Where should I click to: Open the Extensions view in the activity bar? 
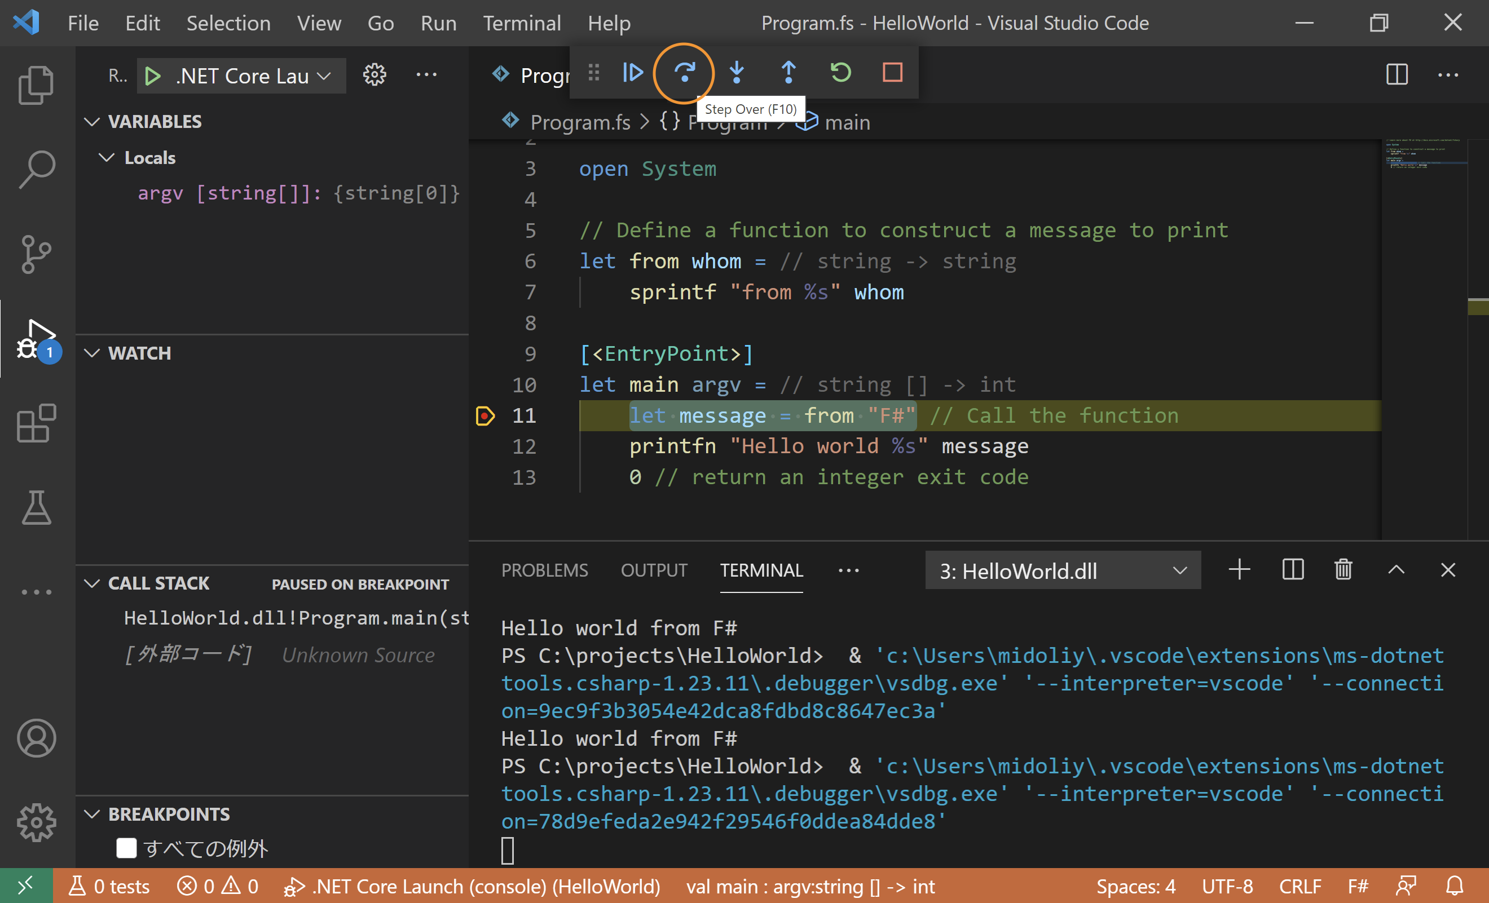coord(36,423)
